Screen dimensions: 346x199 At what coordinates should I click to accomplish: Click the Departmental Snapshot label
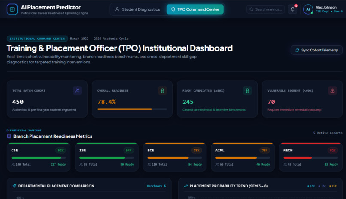click(24, 130)
